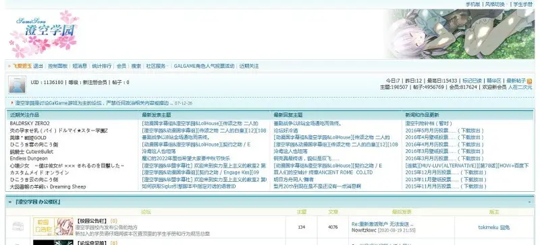Click 近期关注作品 column header
Image resolution: width=540 pixels, height=245 pixels.
(x=24, y=115)
